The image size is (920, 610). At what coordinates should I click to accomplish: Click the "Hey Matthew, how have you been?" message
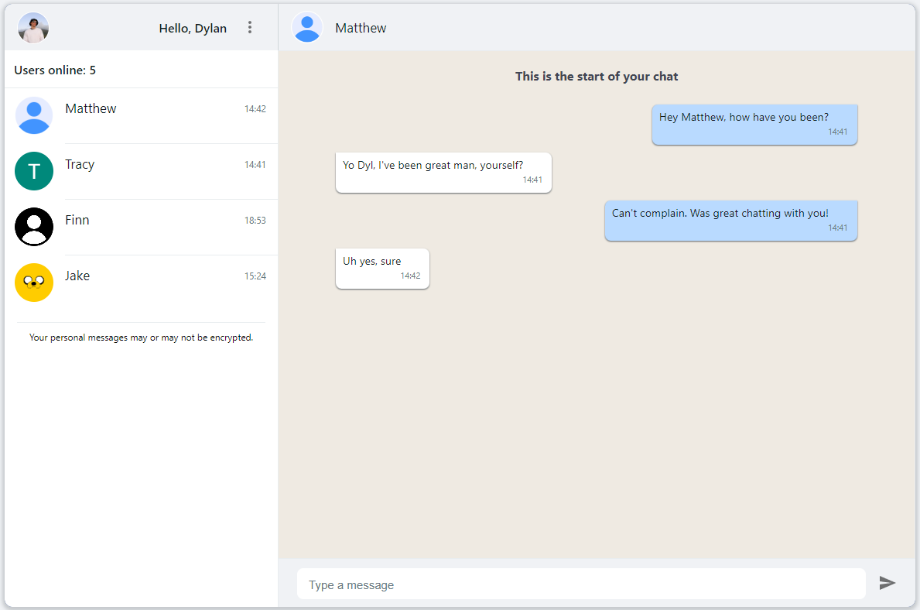coord(754,125)
